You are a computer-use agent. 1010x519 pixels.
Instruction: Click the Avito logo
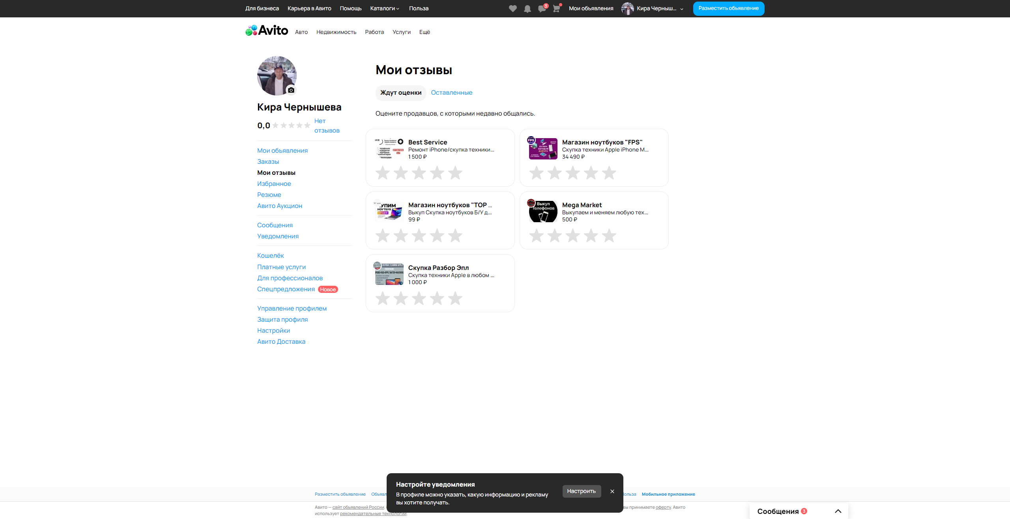click(267, 30)
